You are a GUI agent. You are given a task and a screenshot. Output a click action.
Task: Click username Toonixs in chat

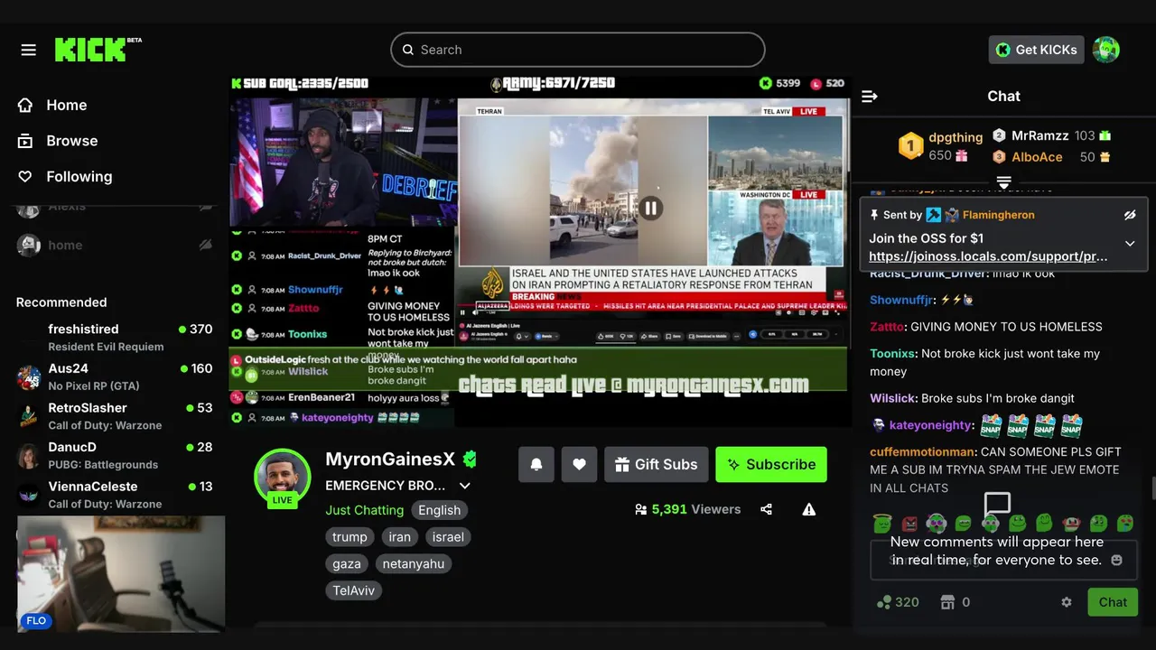pos(893,354)
